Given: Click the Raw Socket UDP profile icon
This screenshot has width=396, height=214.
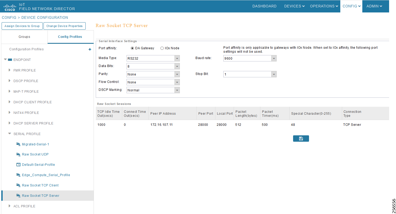Looking at the screenshot, I should coord(18,154).
